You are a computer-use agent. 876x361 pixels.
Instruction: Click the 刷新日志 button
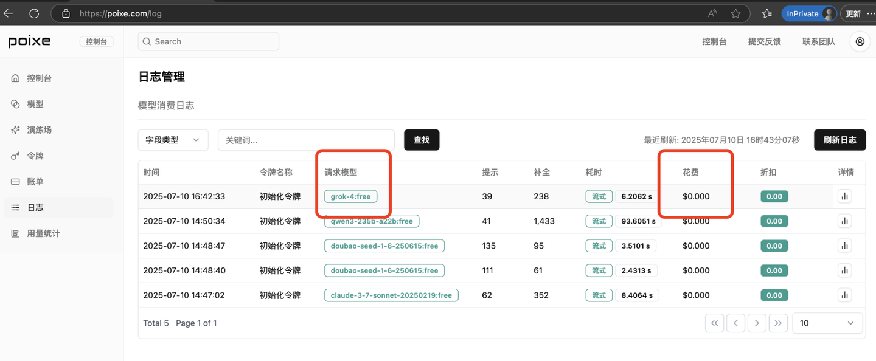(839, 140)
